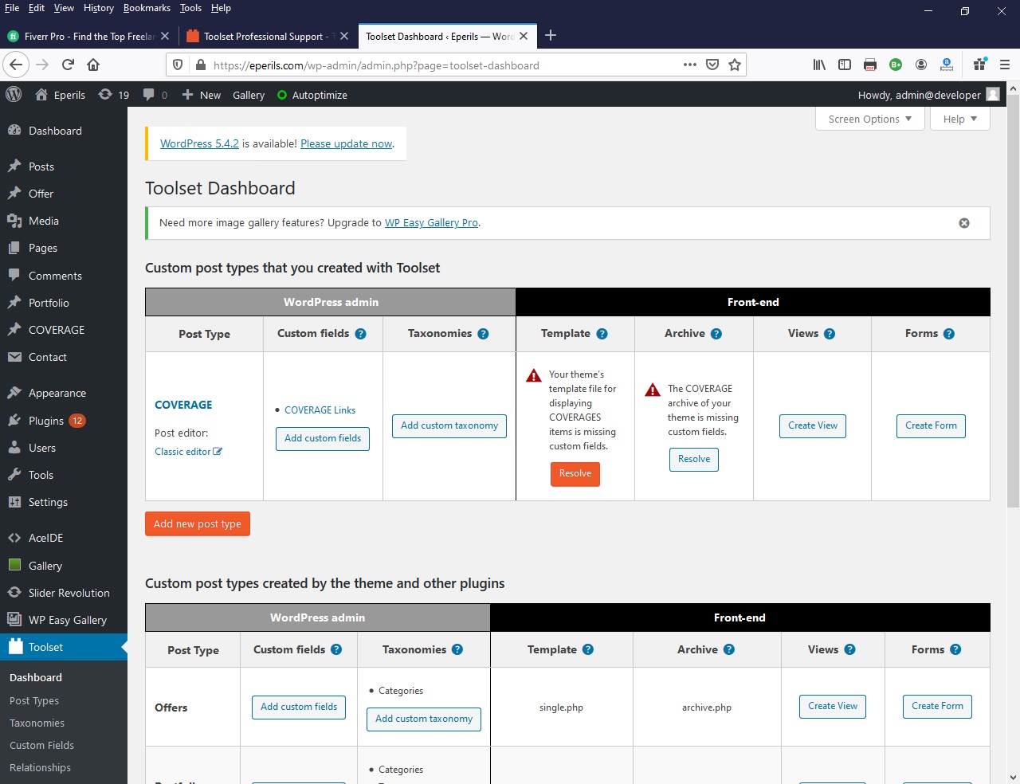Click help icon next to Custom fields header
Image resolution: width=1020 pixels, height=784 pixels.
361,334
